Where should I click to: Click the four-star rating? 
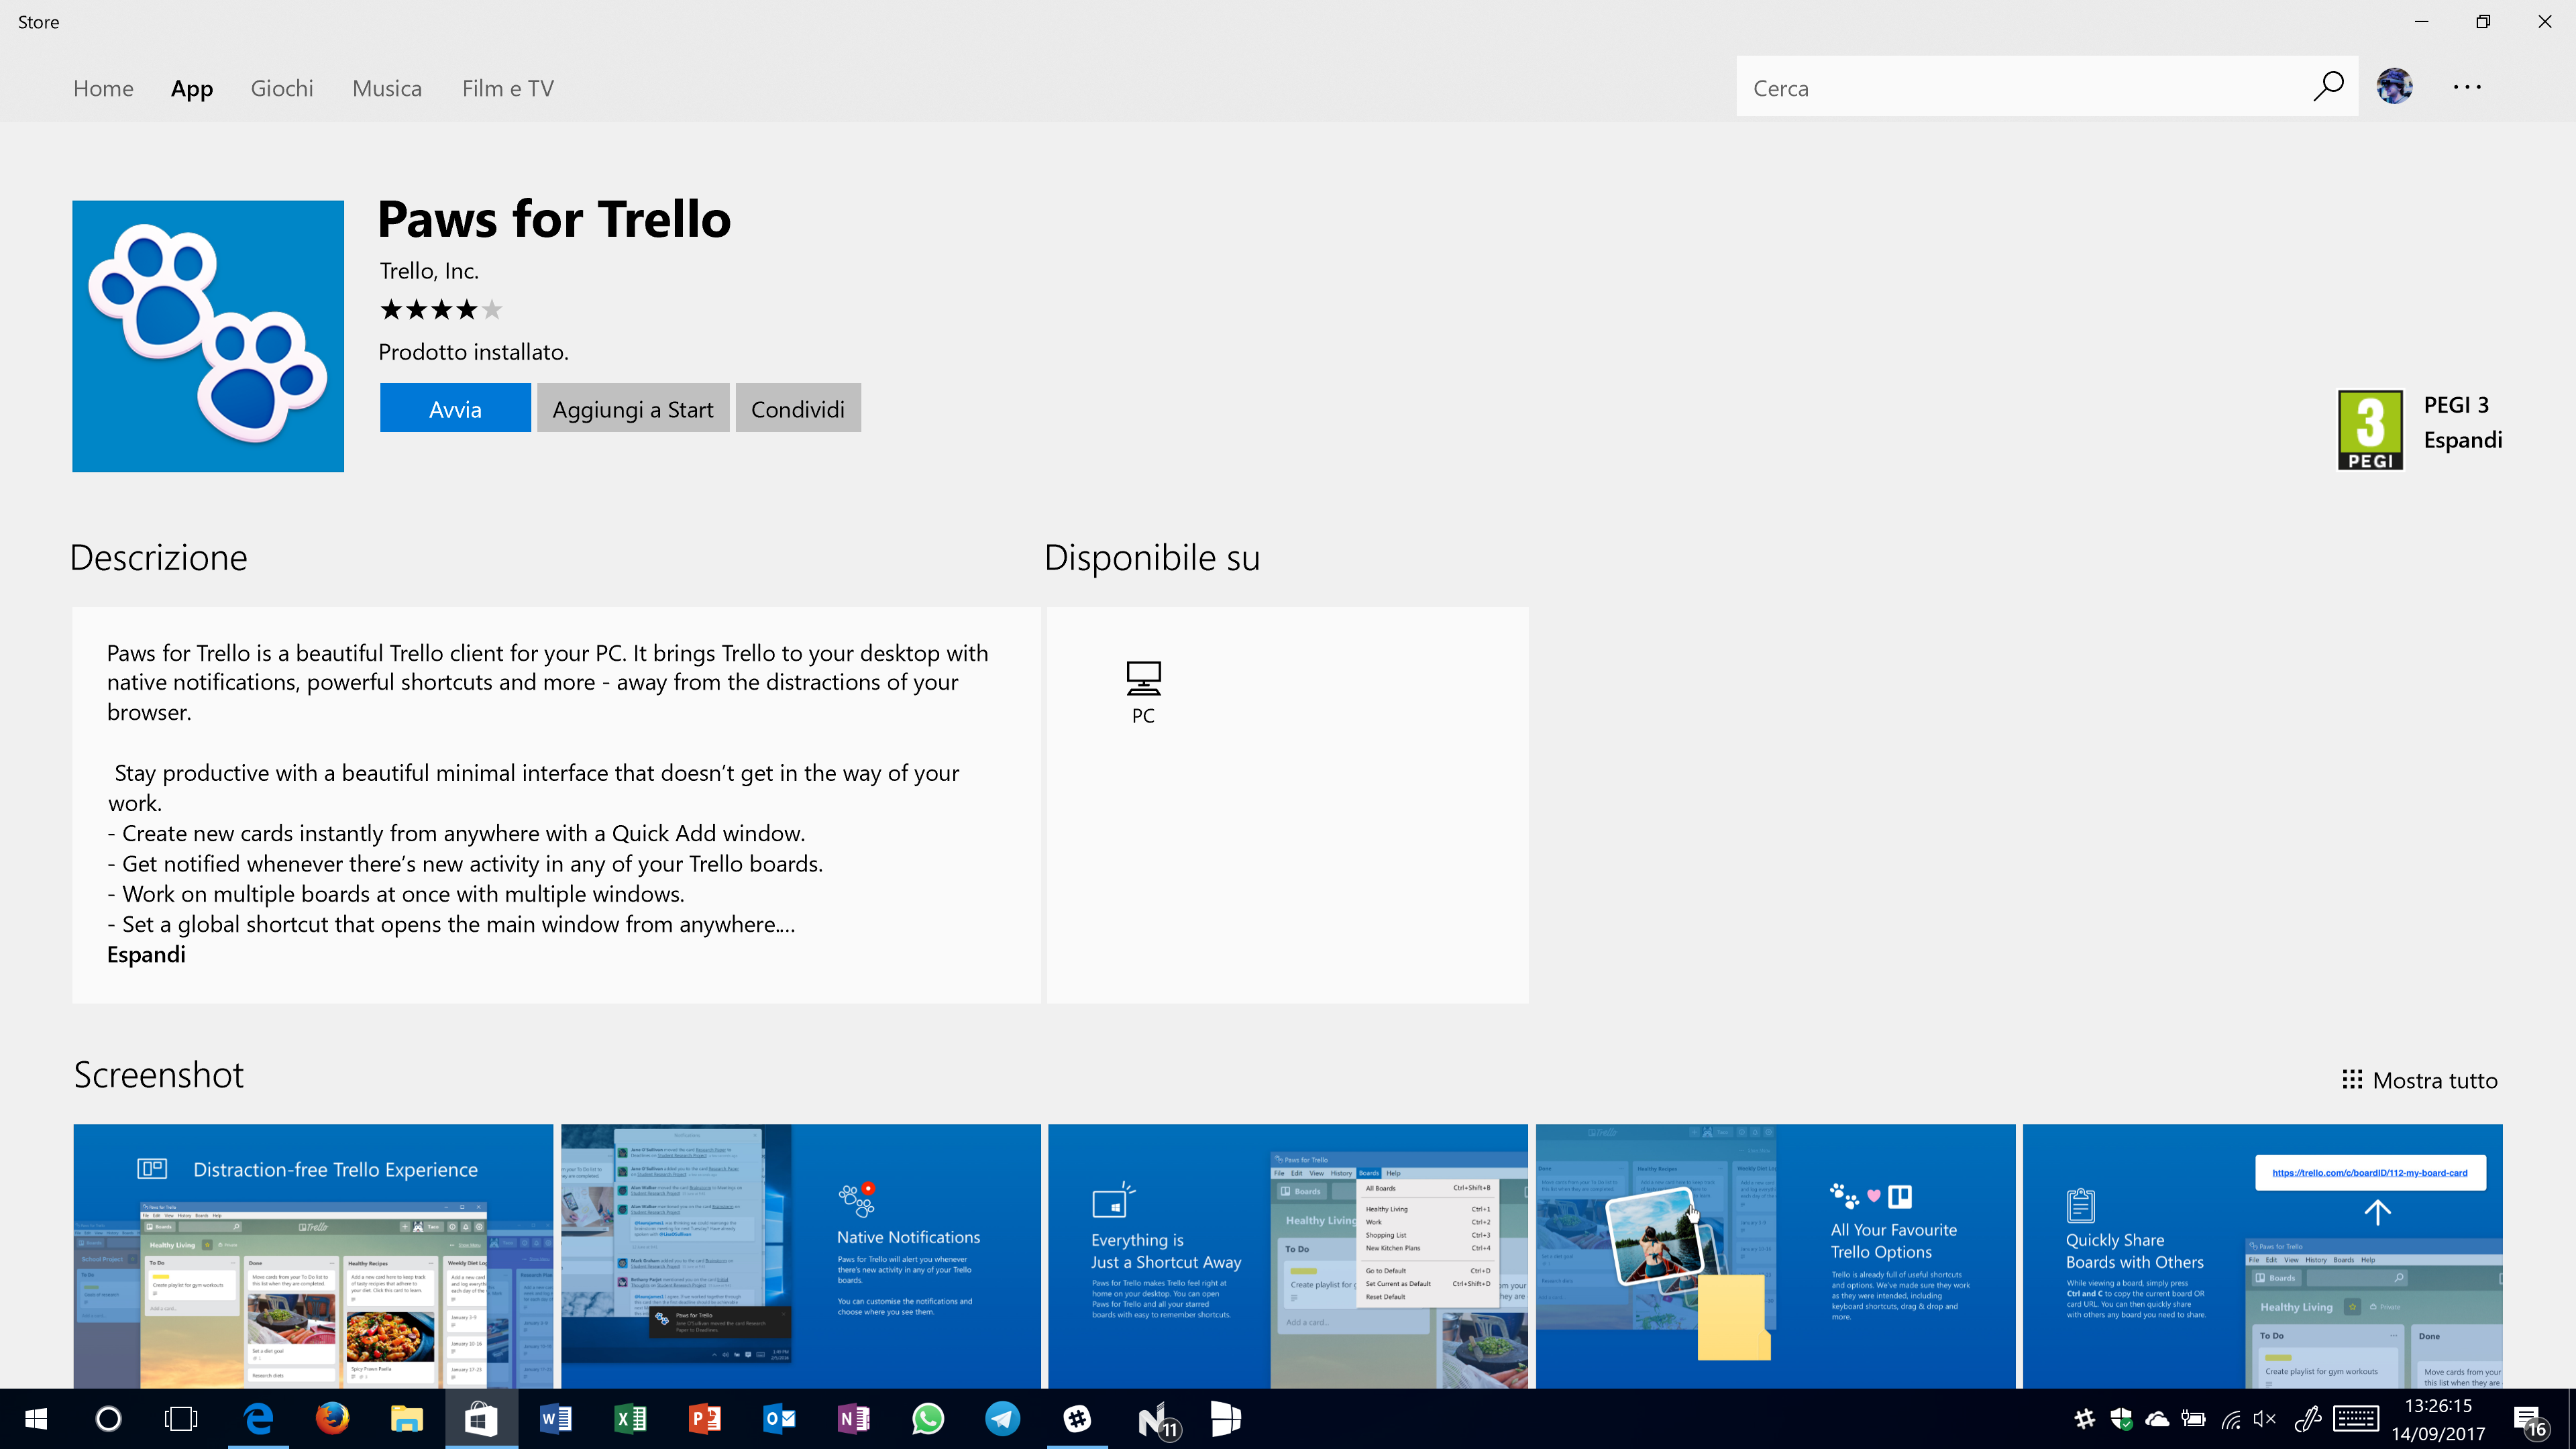click(441, 310)
